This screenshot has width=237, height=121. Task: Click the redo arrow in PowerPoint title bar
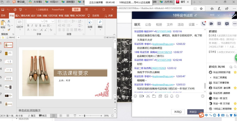[x=15, y=10]
